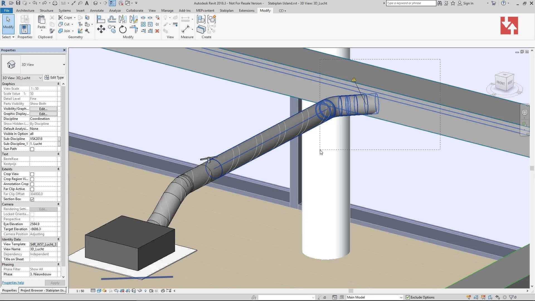
Task: Click the keyword search input field
Action: 411,3
